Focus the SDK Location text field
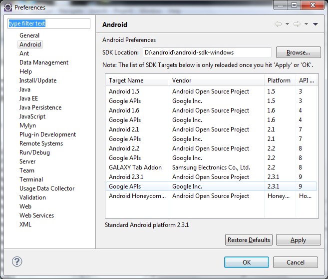The image size is (328, 279). [x=207, y=52]
